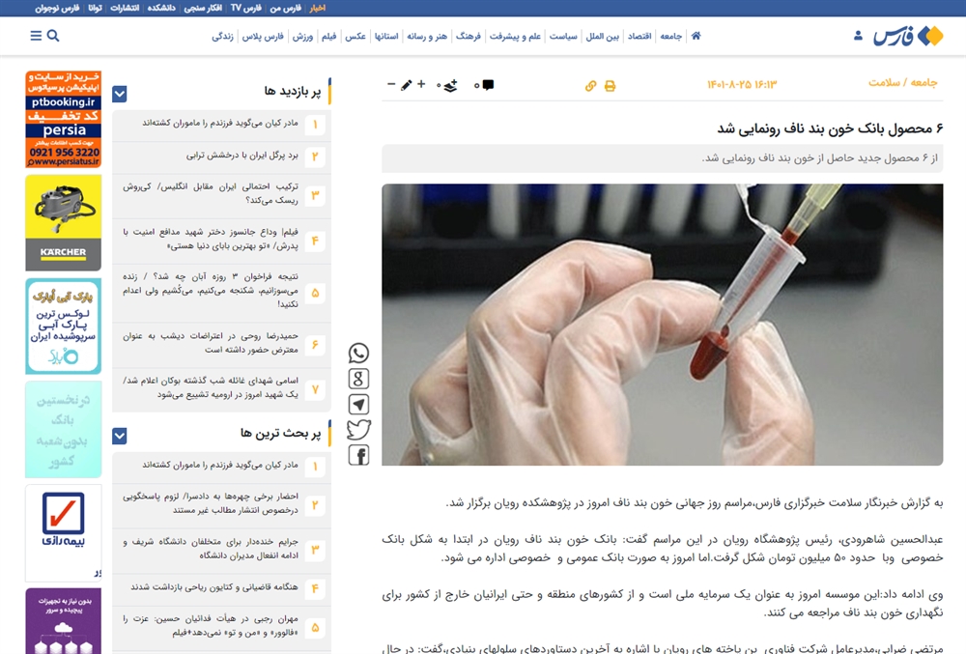966x654 pixels.
Task: Click the home icon in navigation
Action: click(x=696, y=36)
